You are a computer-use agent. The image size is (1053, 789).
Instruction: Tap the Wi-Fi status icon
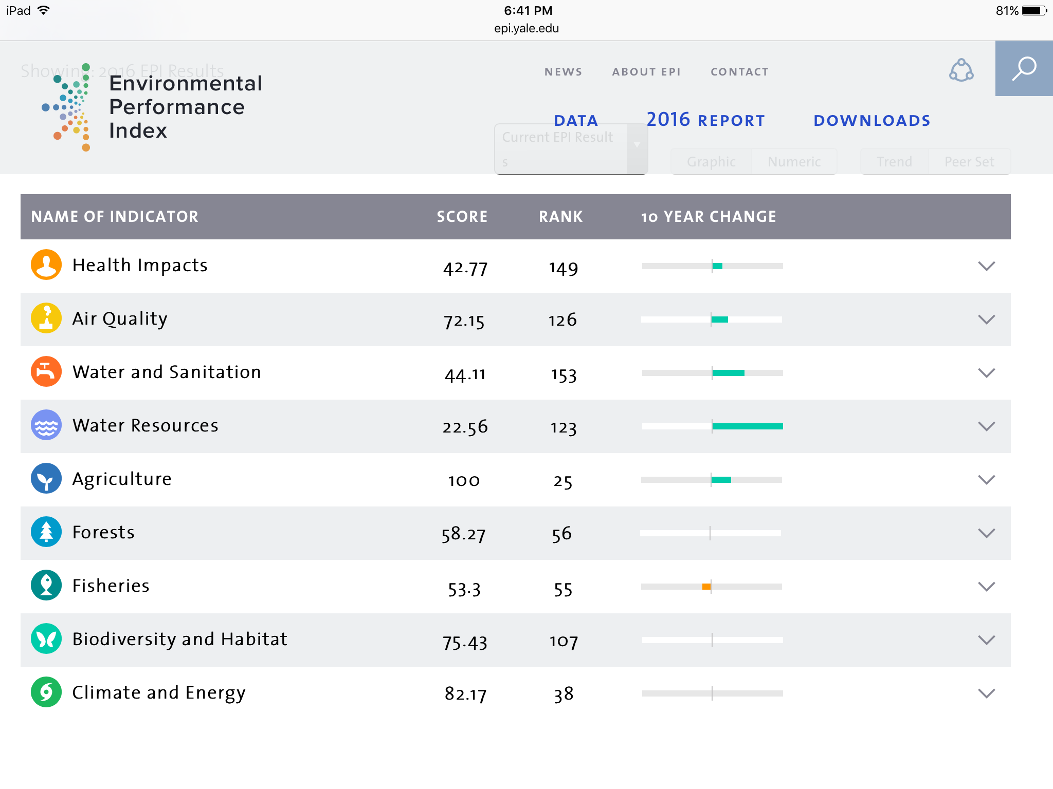[44, 10]
